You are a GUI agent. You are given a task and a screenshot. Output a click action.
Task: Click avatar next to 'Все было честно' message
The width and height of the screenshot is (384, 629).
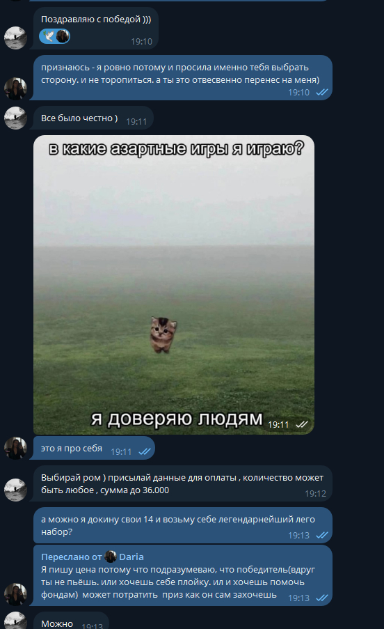click(x=15, y=118)
